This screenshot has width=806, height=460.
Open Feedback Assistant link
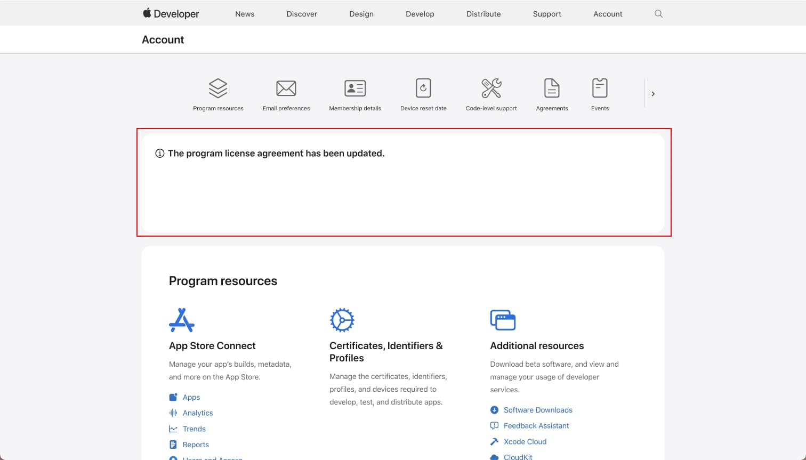(x=536, y=426)
